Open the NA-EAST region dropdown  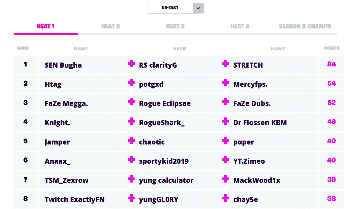click(170, 8)
